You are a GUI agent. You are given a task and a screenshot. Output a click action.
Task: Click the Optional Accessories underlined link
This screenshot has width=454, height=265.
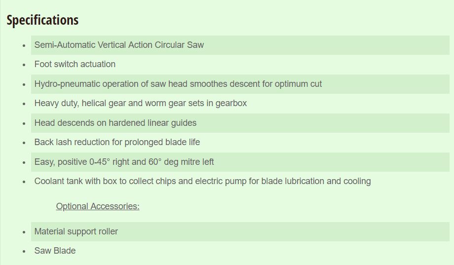[98, 206]
